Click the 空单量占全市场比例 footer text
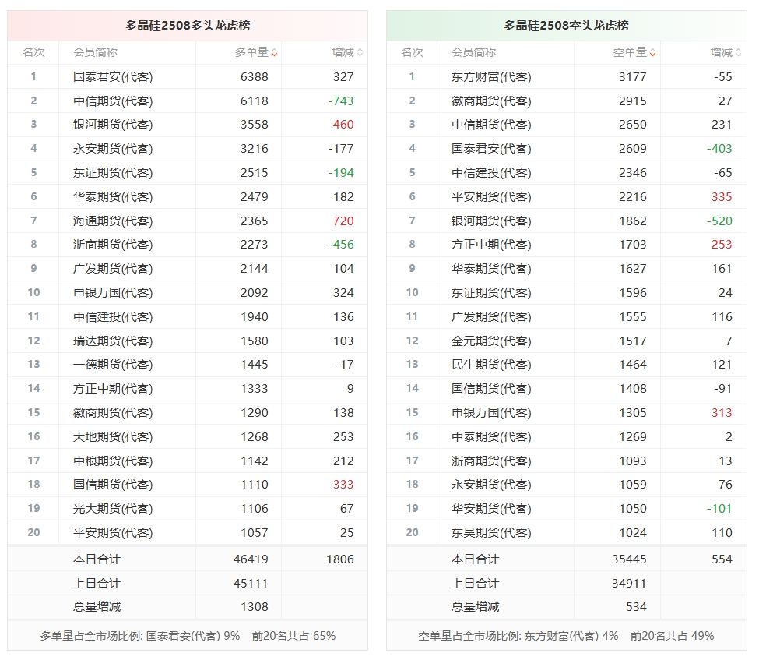This screenshot has height=660, width=759. [x=567, y=637]
